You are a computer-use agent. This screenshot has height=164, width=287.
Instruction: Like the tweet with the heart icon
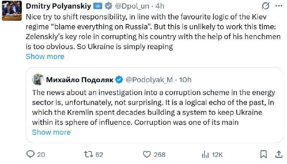(x=146, y=154)
